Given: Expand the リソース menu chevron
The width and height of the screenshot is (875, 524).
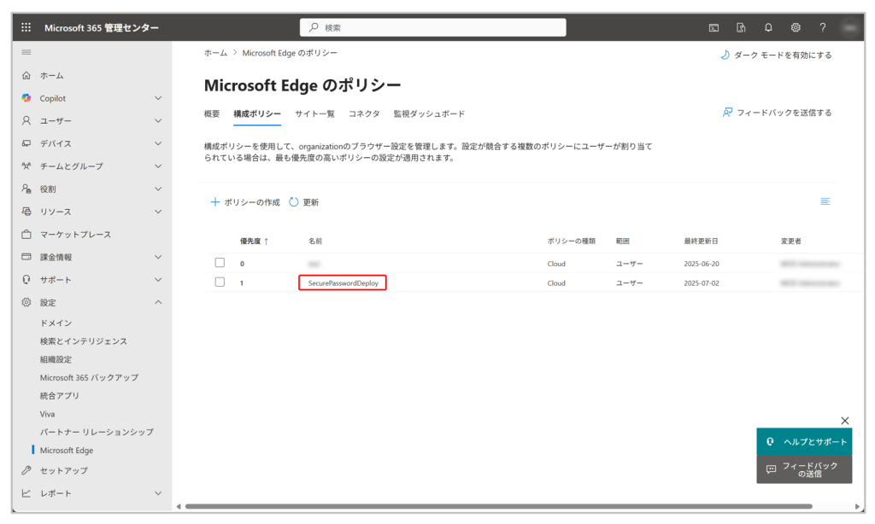Looking at the screenshot, I should point(158,212).
